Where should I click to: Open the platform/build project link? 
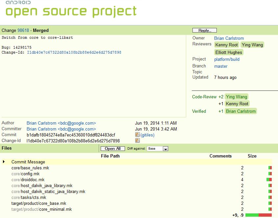click(227, 59)
